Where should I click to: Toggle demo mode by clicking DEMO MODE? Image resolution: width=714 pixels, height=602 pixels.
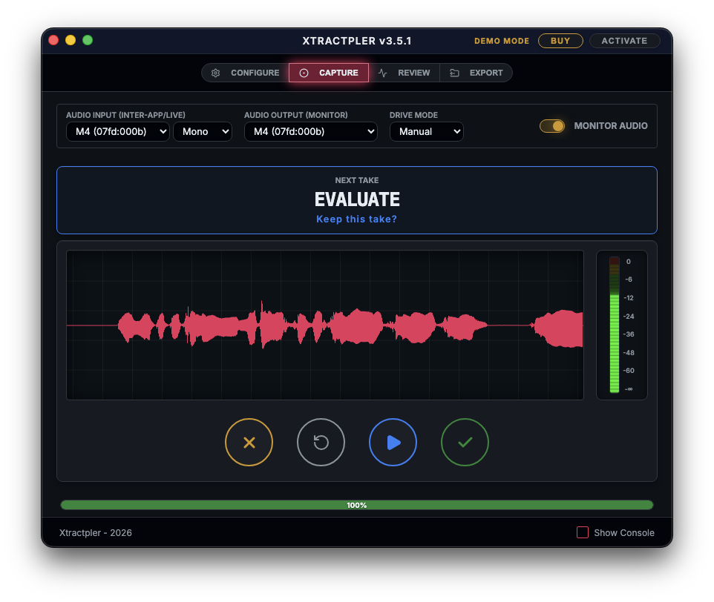[502, 41]
